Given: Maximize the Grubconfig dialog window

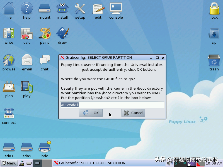Looking at the screenshot, I should click(x=157, y=58).
